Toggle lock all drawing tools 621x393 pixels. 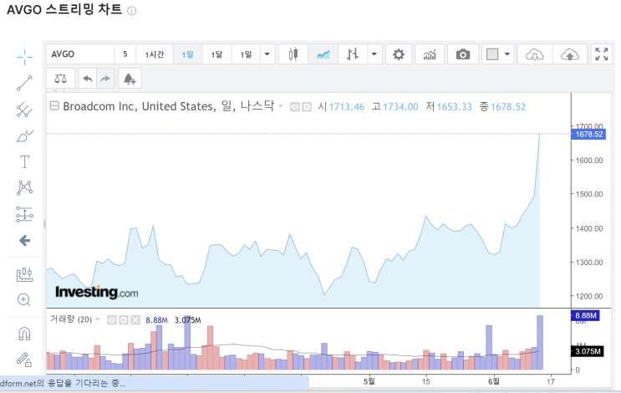[x=23, y=360]
